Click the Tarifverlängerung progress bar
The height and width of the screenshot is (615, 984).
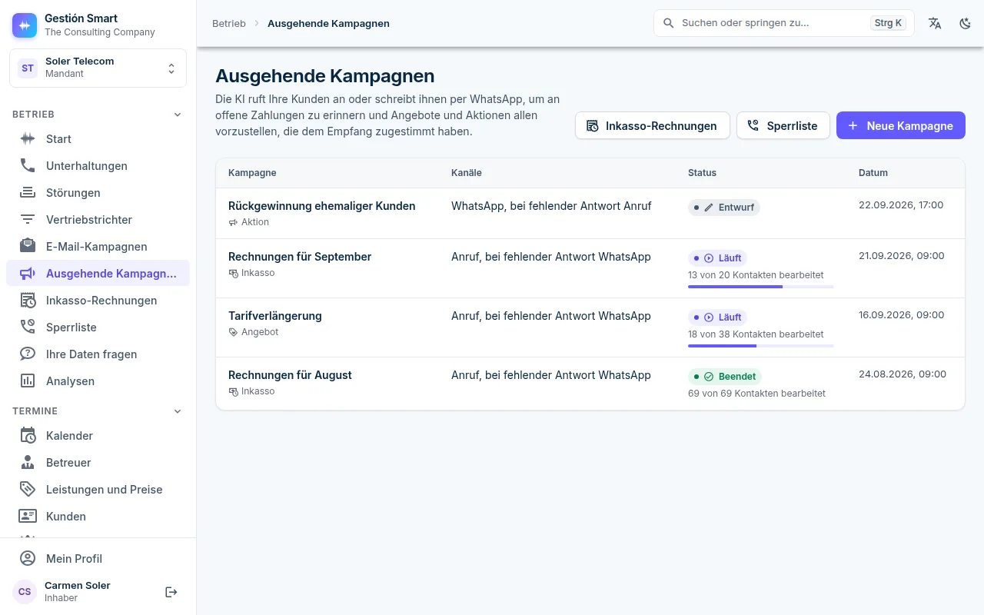pyautogui.click(x=761, y=346)
